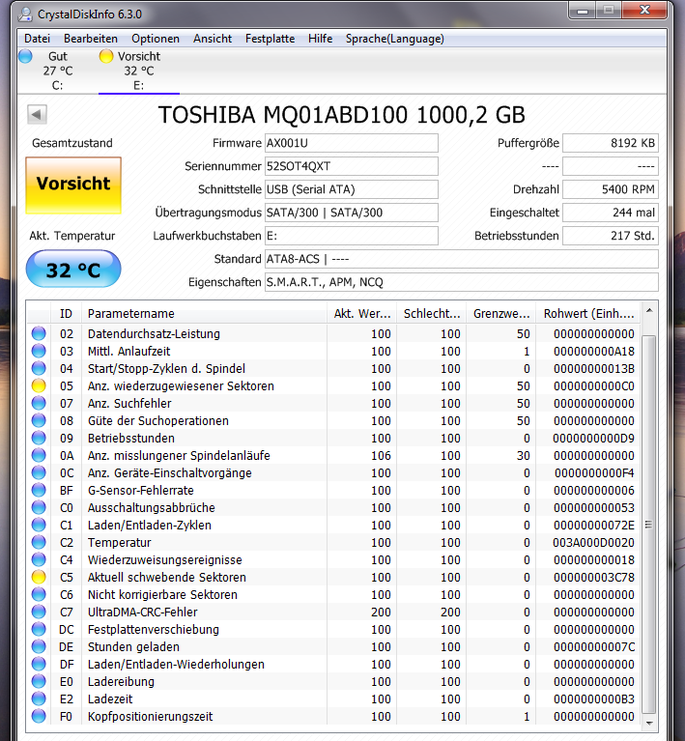This screenshot has height=741, width=685.
Task: Click the Laufwerkbuchstaben field E:
Action: pos(352,236)
